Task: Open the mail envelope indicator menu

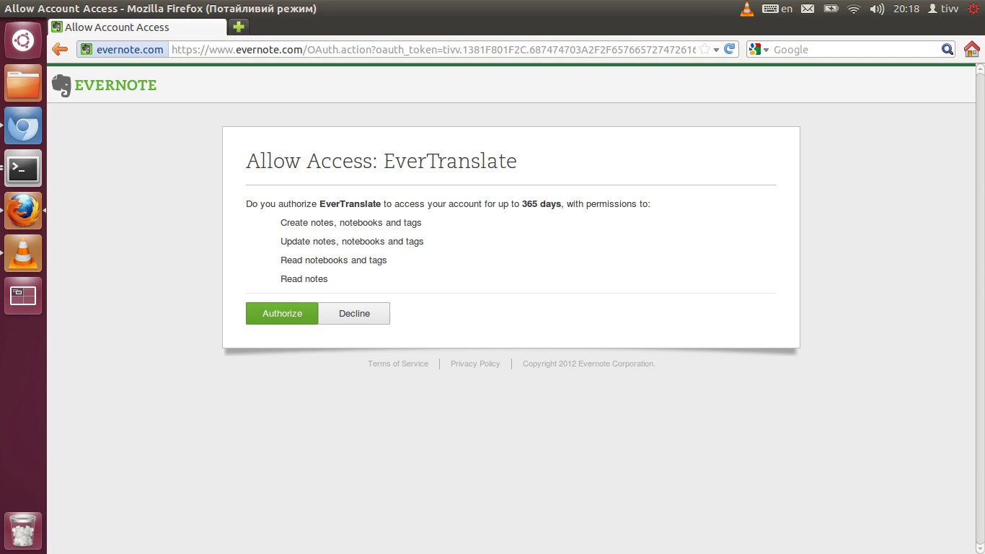Action: (808, 9)
